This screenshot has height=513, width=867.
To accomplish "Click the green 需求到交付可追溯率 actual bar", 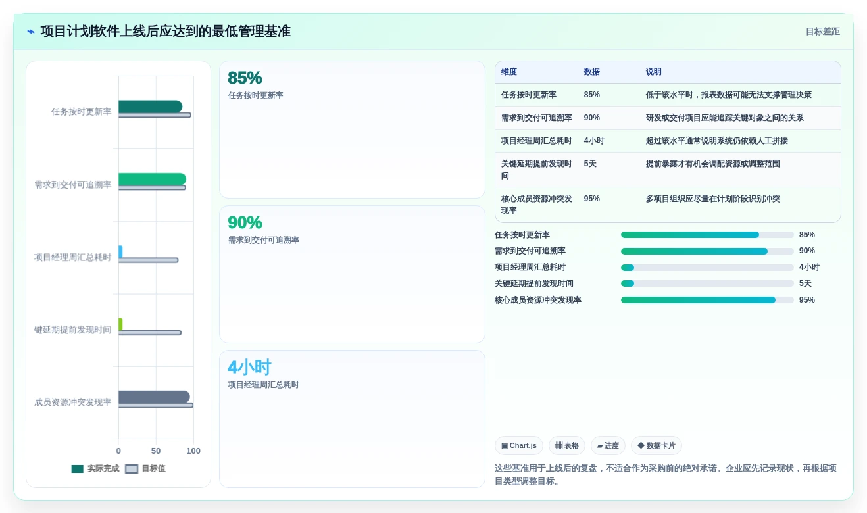I will 152,179.
